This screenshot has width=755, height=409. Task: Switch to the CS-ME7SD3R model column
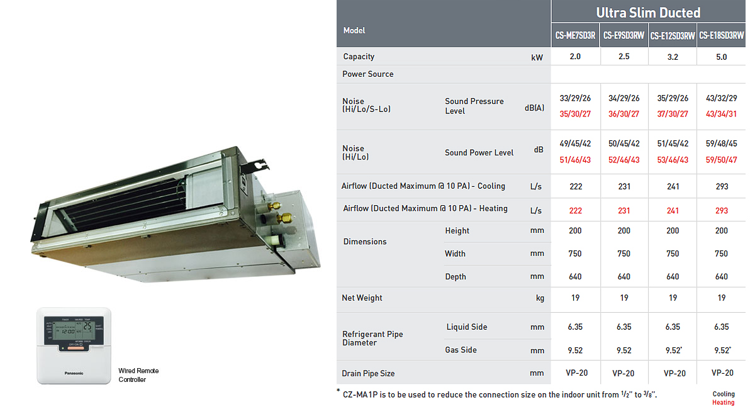coord(575,35)
